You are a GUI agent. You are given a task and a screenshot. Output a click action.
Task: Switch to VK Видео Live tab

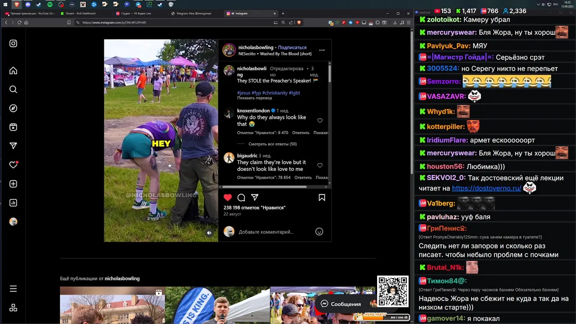point(141,13)
